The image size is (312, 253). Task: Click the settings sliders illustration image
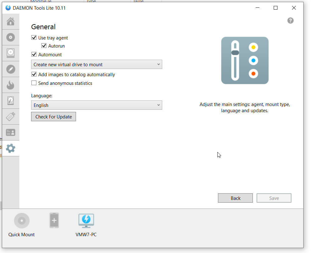click(x=245, y=60)
